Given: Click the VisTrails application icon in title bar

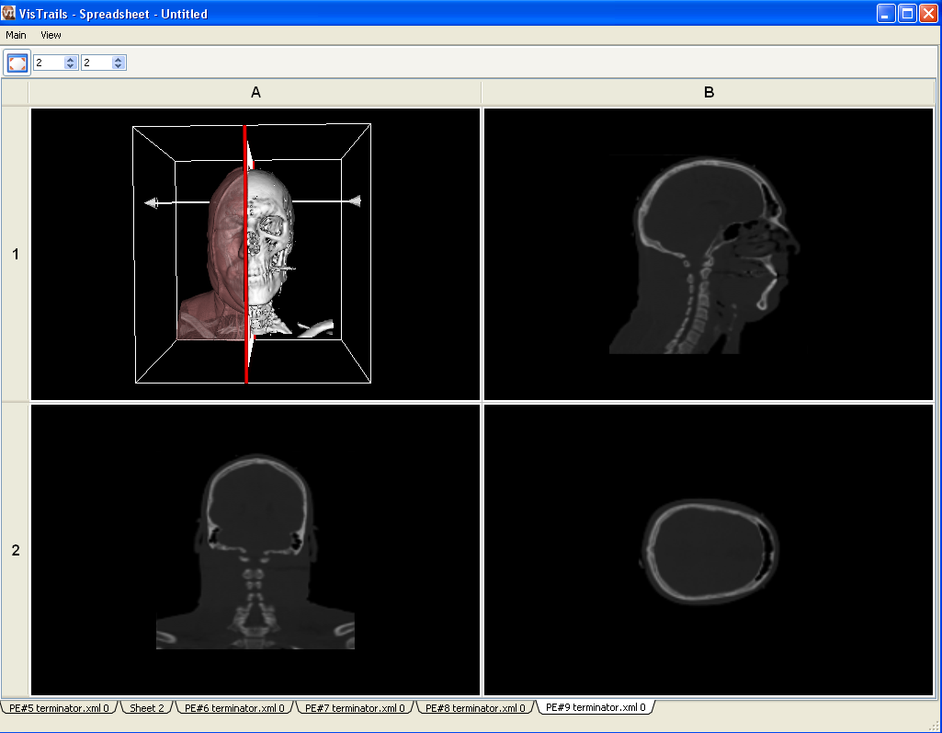Looking at the screenshot, I should point(9,14).
